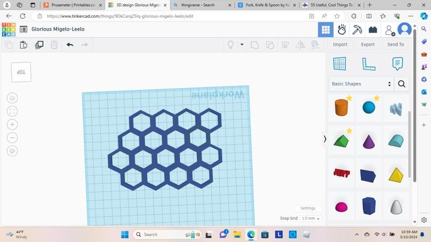
Task: Click the Zoom out minus button
Action: click(12, 138)
